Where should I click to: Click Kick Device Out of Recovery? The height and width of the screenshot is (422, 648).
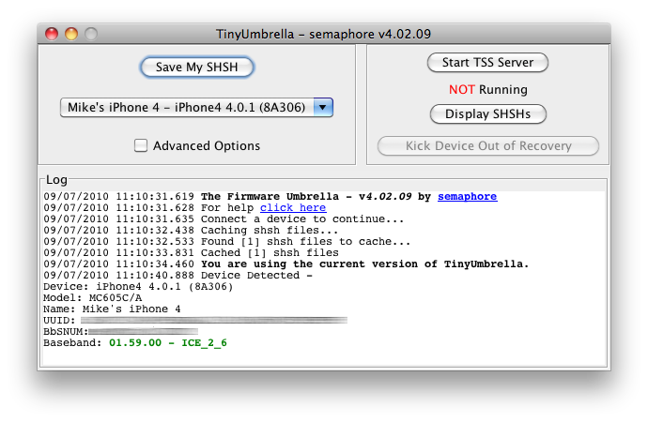tap(488, 145)
